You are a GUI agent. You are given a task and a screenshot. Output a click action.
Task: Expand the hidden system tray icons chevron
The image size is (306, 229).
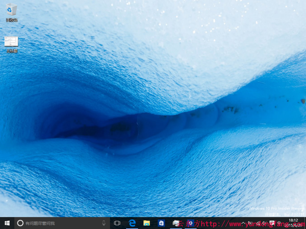243,223
